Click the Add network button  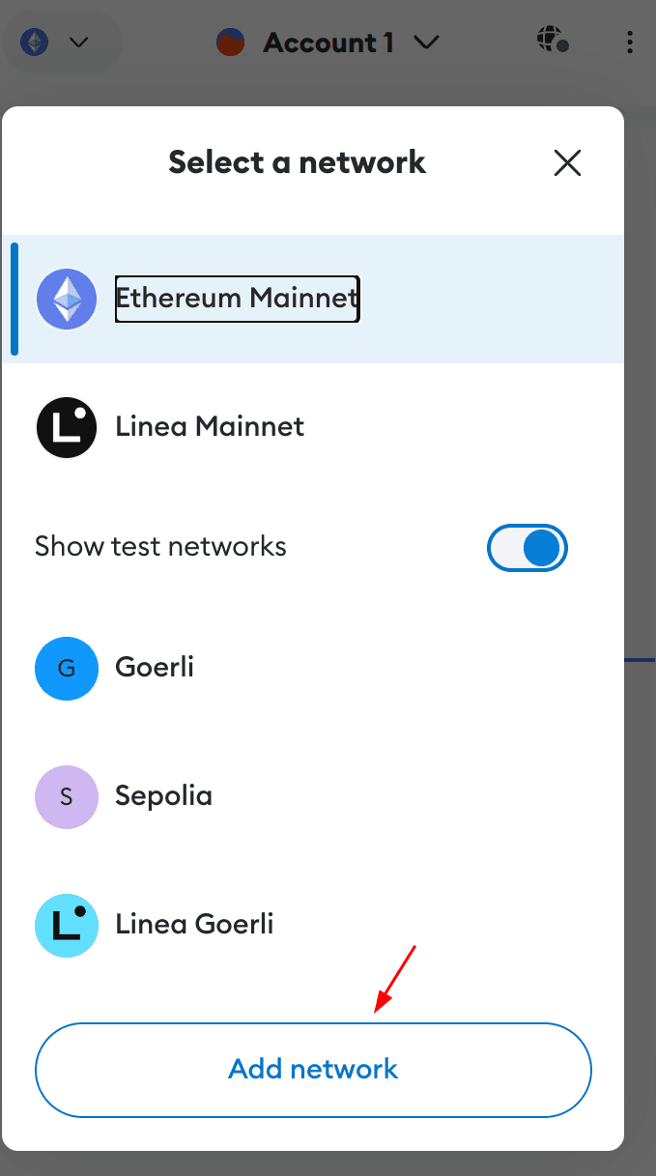point(313,1069)
